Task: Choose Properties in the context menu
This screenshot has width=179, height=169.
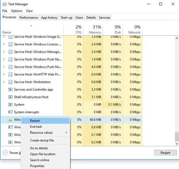Action: (x=45, y=166)
